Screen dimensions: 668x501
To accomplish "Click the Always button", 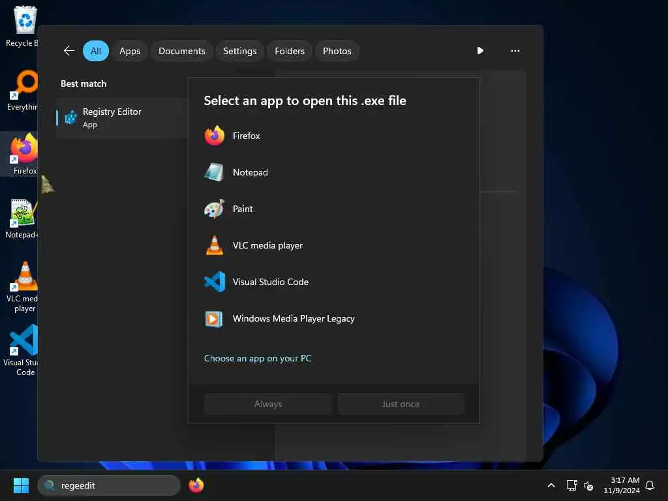I will 268,404.
